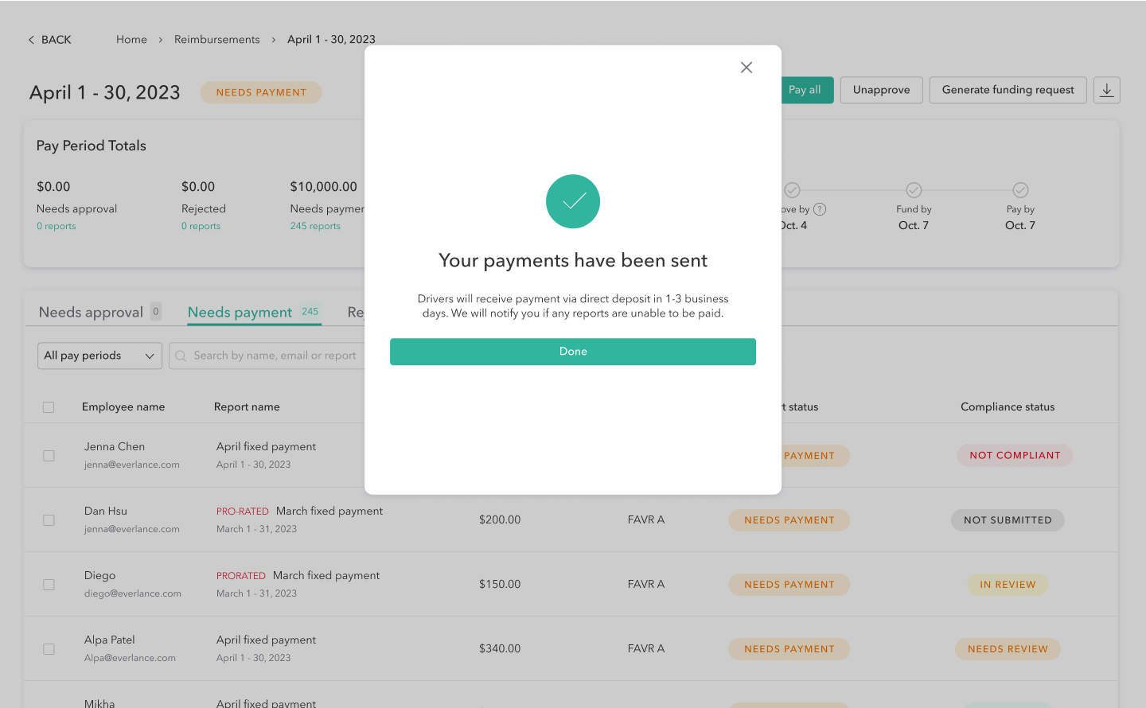Check the checkbox for Jenna Chen's row
The image size is (1146, 708).
click(49, 455)
